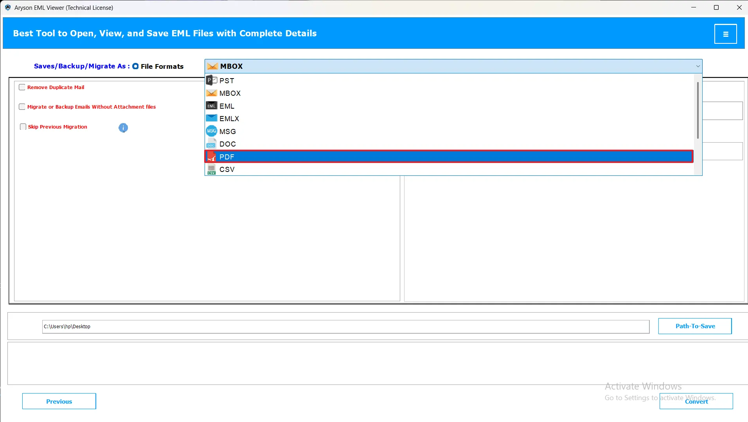Image resolution: width=748 pixels, height=422 pixels.
Task: Click the dropdown list vertical scrollbar
Action: click(x=698, y=110)
